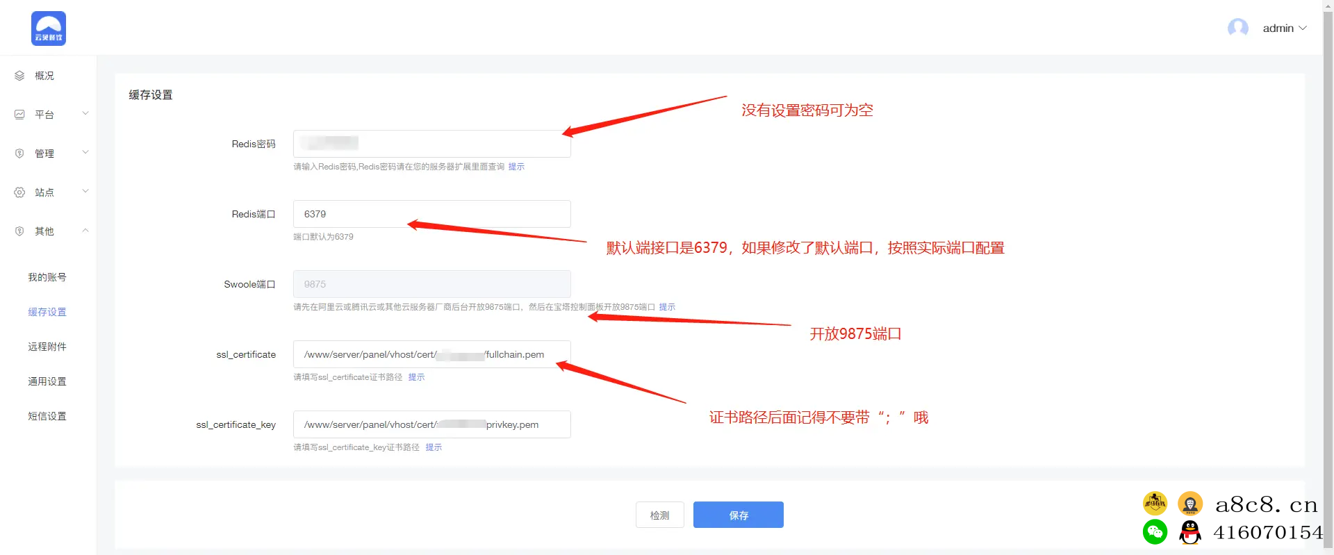Open 我的账号 submenu item

(47, 277)
